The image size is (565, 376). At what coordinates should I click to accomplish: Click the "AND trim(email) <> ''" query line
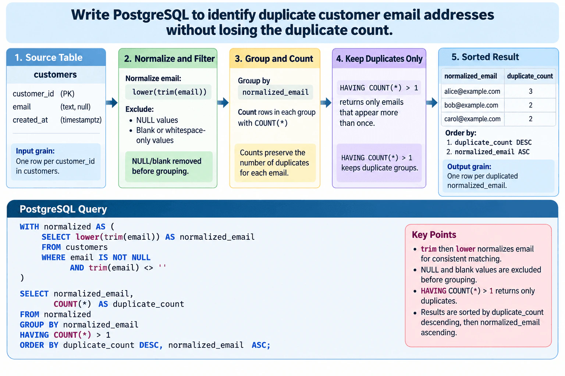[118, 268]
